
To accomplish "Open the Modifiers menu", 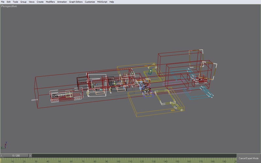I will (50, 2).
